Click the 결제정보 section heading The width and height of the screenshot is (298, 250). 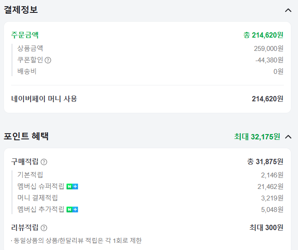tap(21, 10)
